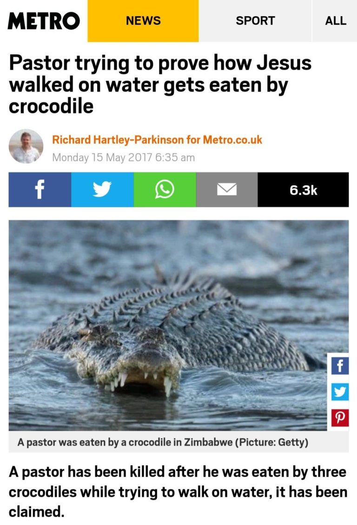Open the crocodile photo
Viewport: 357px width, 525px height.
(167, 325)
